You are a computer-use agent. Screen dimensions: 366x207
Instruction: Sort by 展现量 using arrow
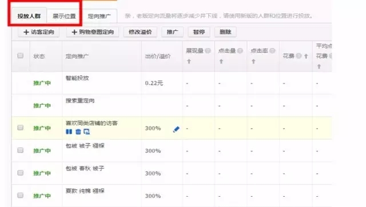189,61
